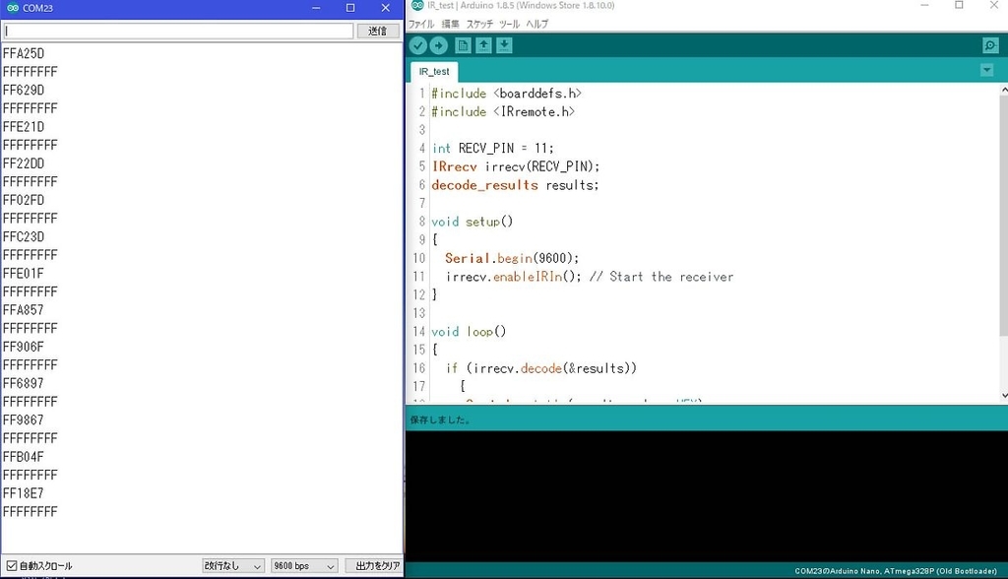
Task: Click the if (irrecv.decode(&results)) code line
Action: click(541, 368)
